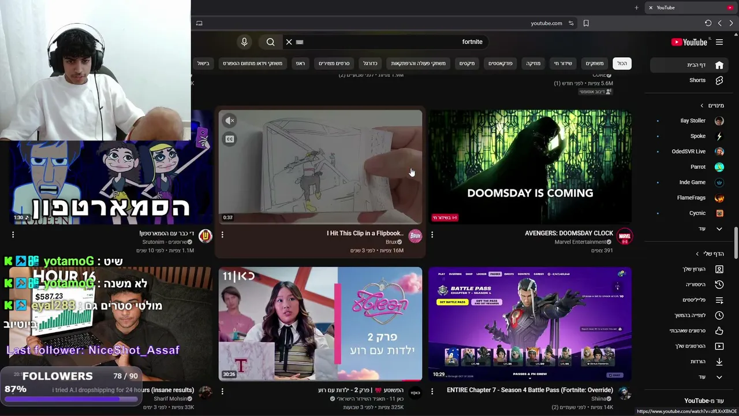Select the סרטים מצוירים filter chip
Viewport: 739px width, 416px height.
(334, 64)
